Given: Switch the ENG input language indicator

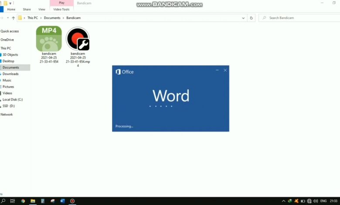Looking at the screenshot, I should [323, 201].
